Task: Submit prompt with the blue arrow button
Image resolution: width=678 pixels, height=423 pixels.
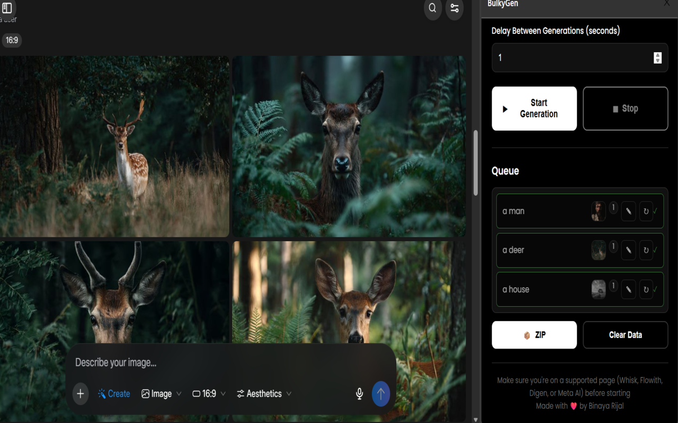Action: click(381, 394)
